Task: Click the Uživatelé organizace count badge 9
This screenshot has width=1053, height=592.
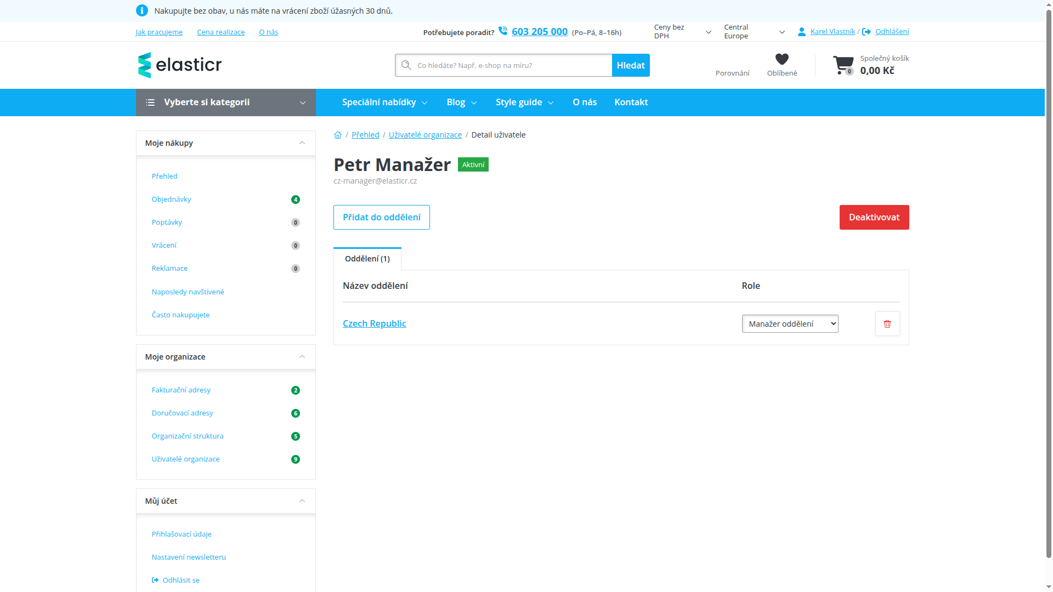Action: 296,459
